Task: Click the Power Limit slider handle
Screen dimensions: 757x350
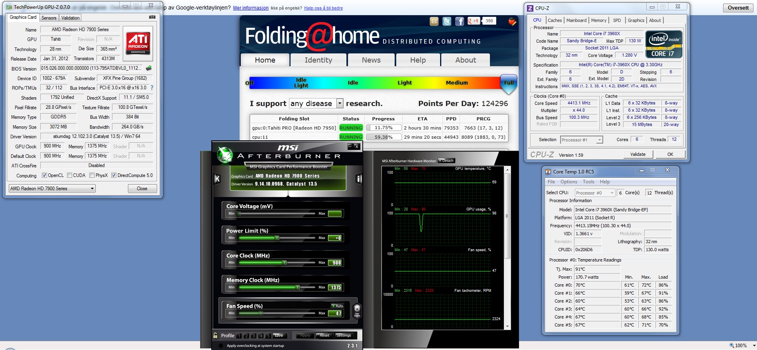Action: click(x=277, y=238)
